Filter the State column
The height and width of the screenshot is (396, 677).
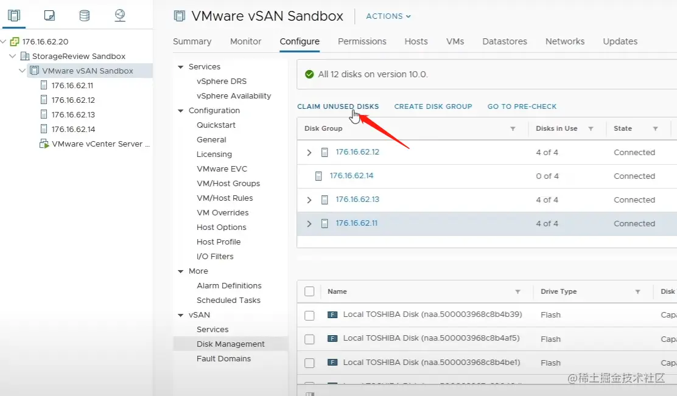coord(656,128)
